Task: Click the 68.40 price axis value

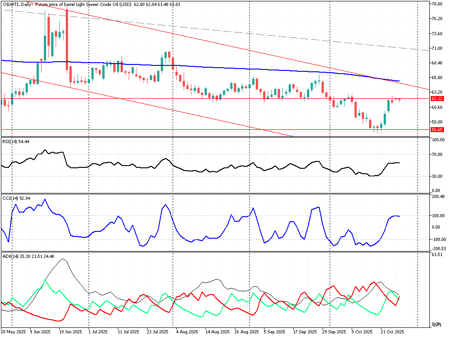Action: [437, 63]
